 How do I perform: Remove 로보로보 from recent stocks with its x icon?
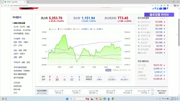pos(80,93)
